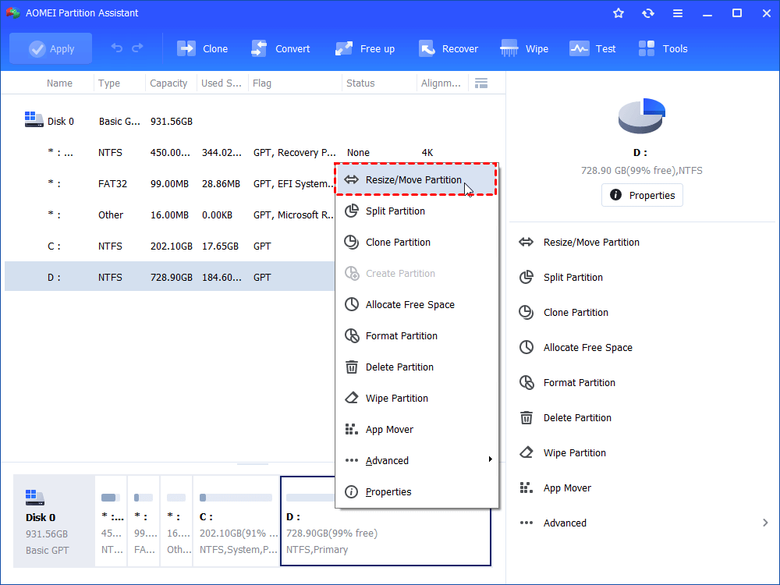Click Split Partition in right panel
780x585 pixels.
[561, 278]
